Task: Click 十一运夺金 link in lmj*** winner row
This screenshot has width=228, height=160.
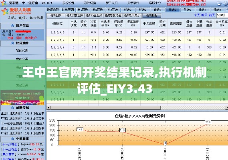Action: coord(10,144)
